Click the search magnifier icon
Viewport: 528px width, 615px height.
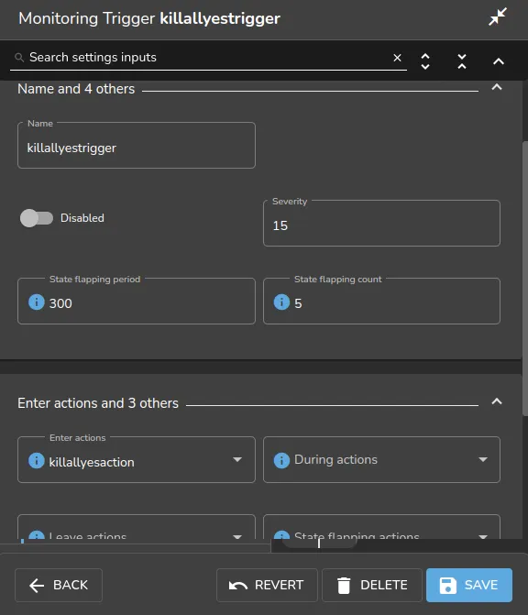pos(19,58)
